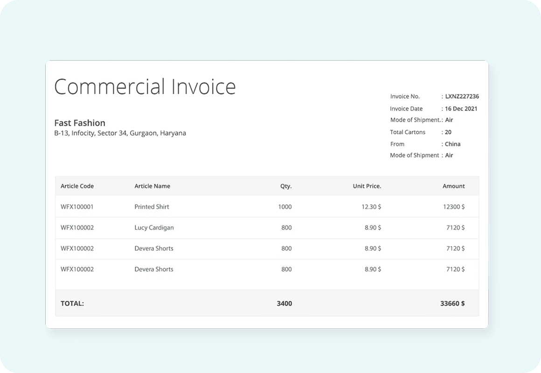Screen dimensions: 541x373
Task: Select the From country China
Action: point(452,144)
